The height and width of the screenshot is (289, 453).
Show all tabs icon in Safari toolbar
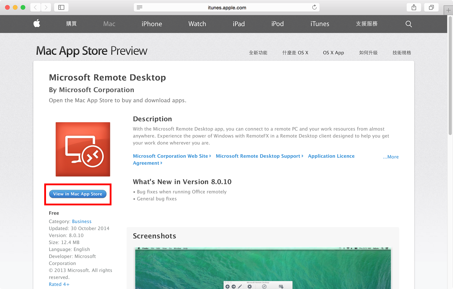tap(431, 7)
